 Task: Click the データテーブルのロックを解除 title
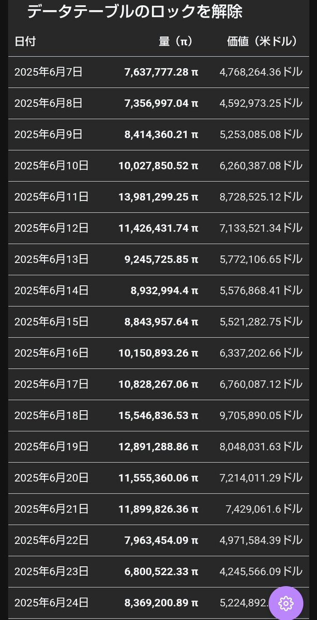(x=134, y=11)
